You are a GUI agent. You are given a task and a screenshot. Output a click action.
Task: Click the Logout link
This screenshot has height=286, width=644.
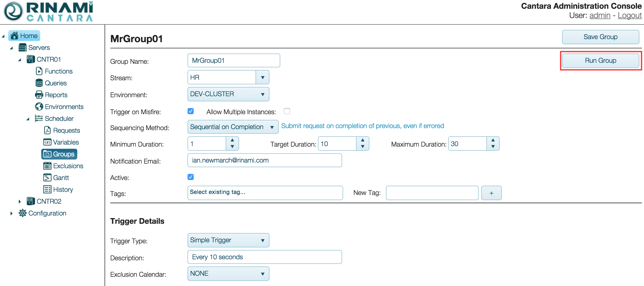click(630, 15)
